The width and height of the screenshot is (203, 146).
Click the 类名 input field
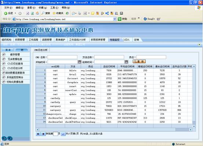pos(151,57)
